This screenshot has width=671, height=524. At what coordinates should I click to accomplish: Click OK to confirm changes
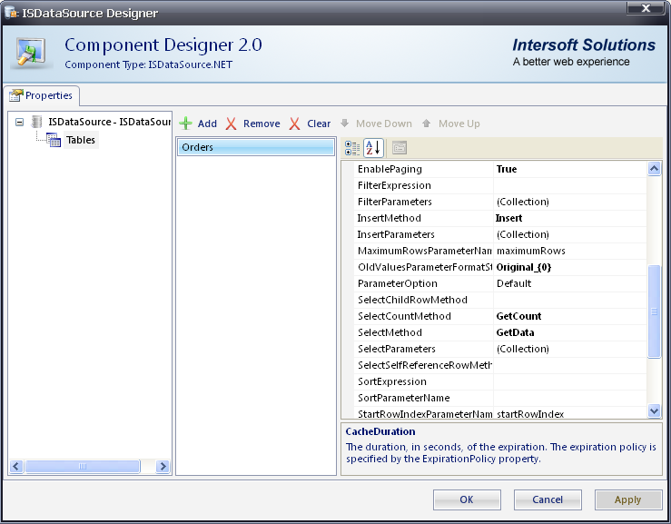coord(467,499)
